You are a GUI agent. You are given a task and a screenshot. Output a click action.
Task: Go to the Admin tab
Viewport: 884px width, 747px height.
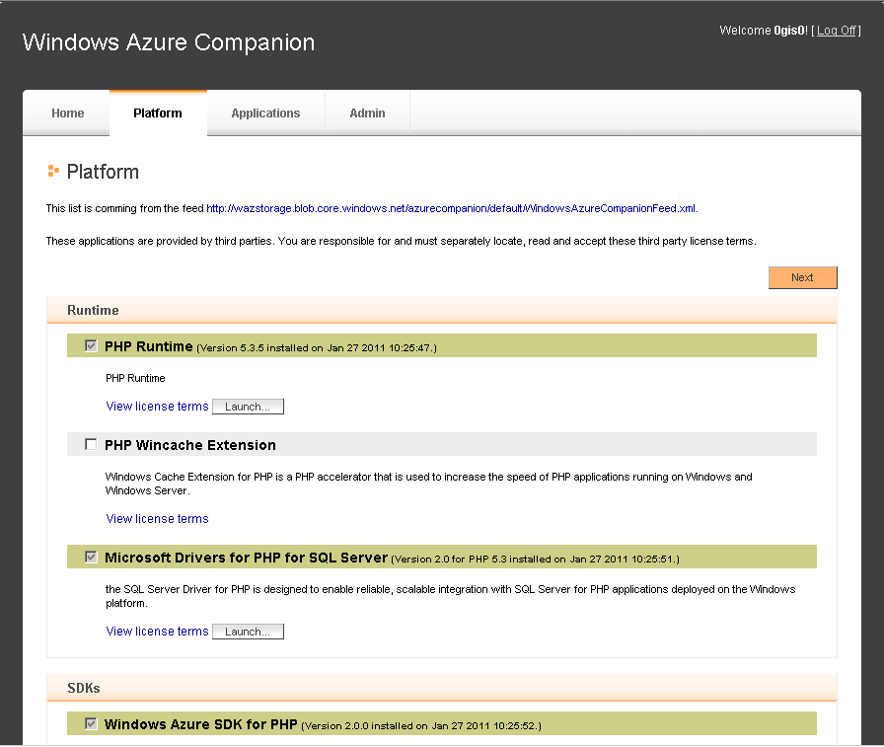pyautogui.click(x=367, y=113)
